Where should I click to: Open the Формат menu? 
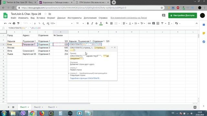(51, 18)
